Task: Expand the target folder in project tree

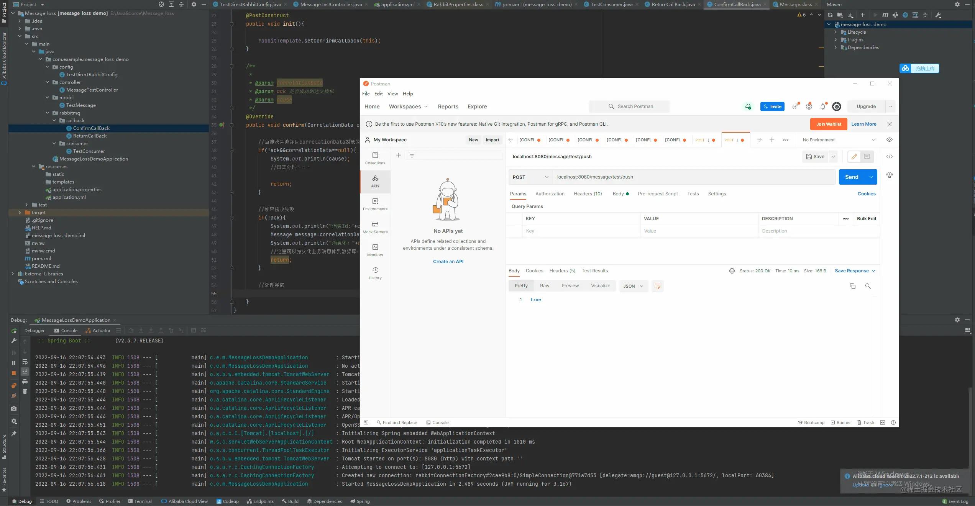Action: pyautogui.click(x=20, y=212)
